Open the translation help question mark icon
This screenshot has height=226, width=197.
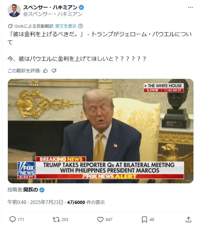point(81,26)
